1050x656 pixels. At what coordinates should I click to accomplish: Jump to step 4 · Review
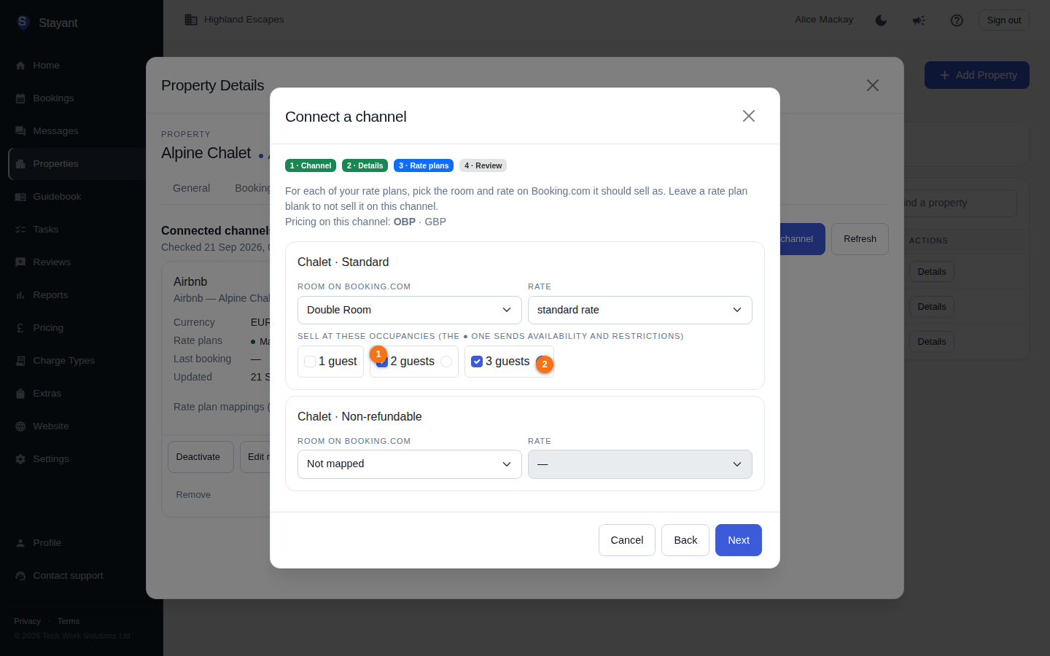pos(483,165)
